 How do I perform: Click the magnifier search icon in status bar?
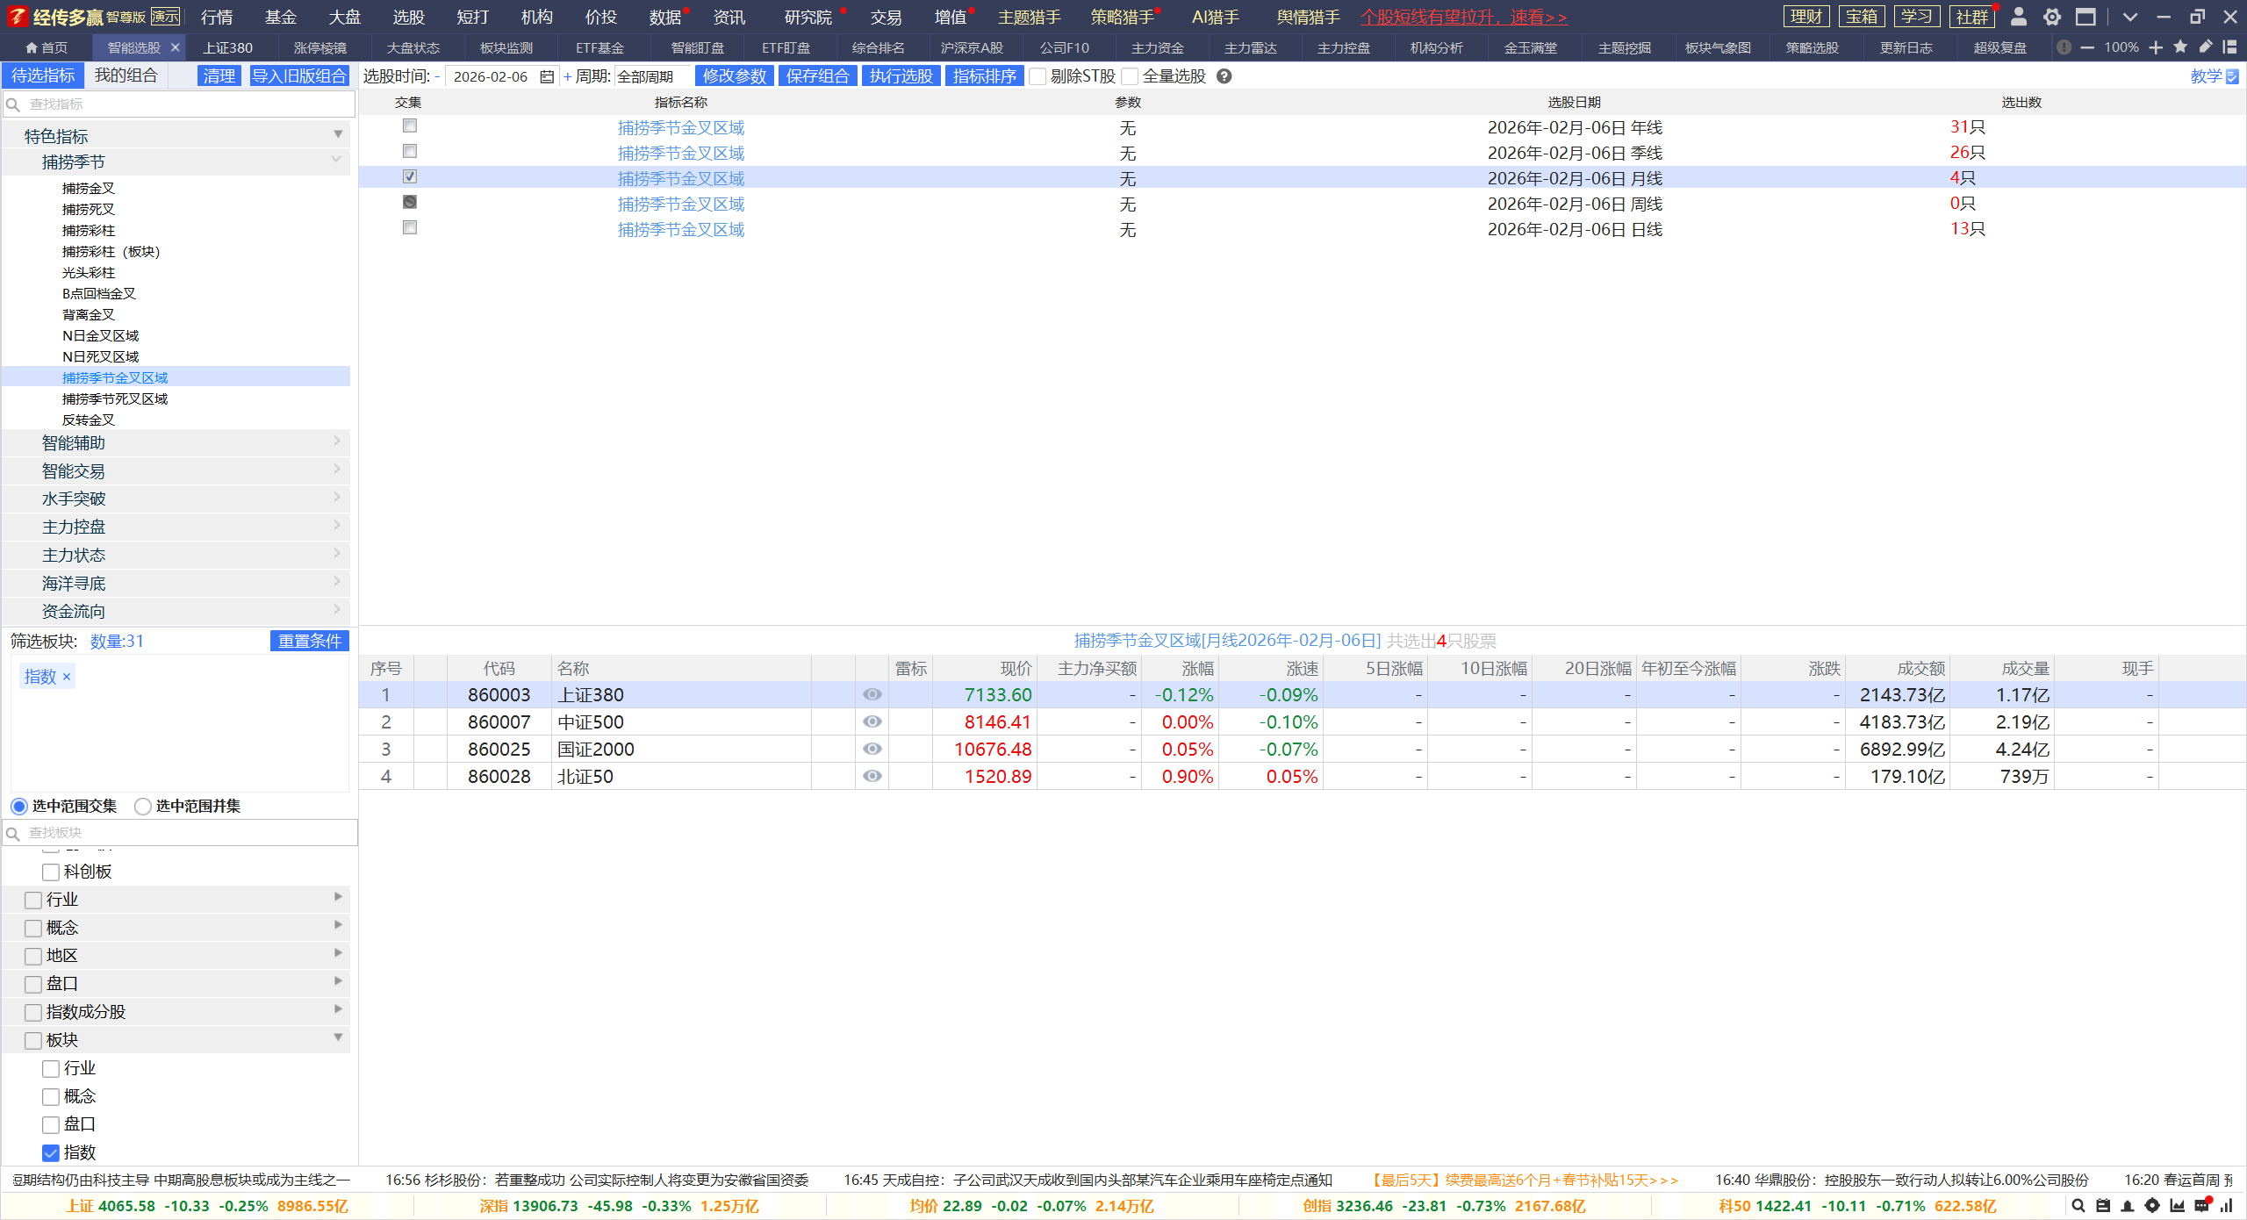coord(2078,1206)
